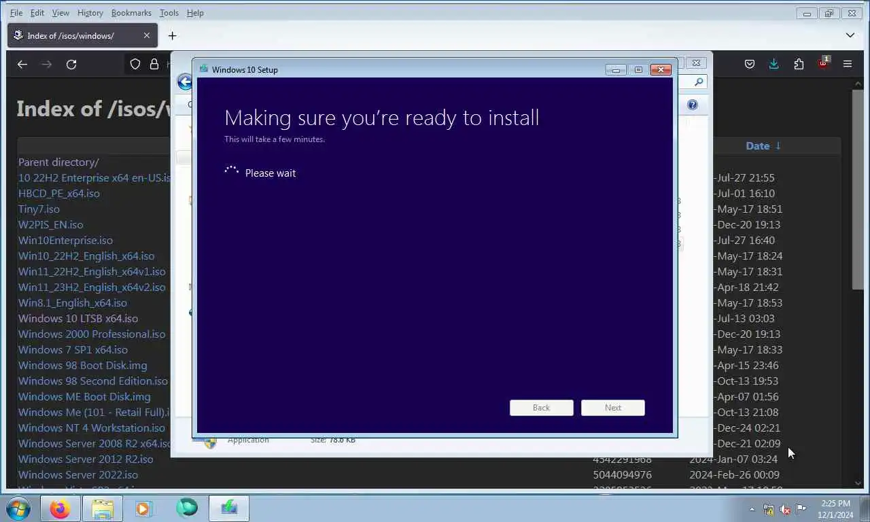Open the View menu
The image size is (870, 522).
[x=60, y=12]
